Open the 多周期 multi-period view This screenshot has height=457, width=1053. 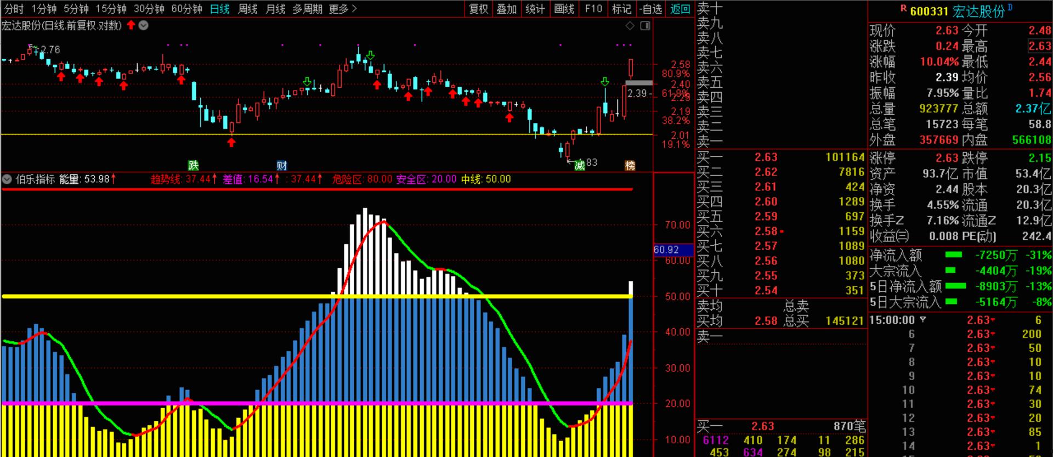[307, 9]
